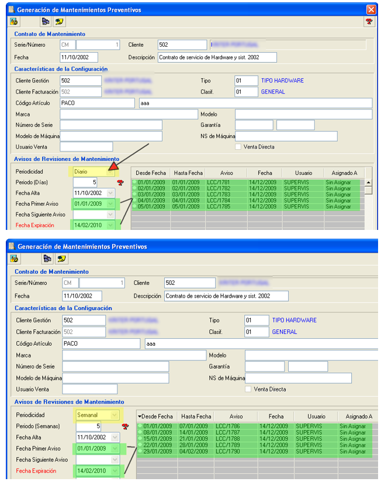The height and width of the screenshot is (485, 381).
Task: Click the Descripción field in the Diario window
Action: point(217,57)
